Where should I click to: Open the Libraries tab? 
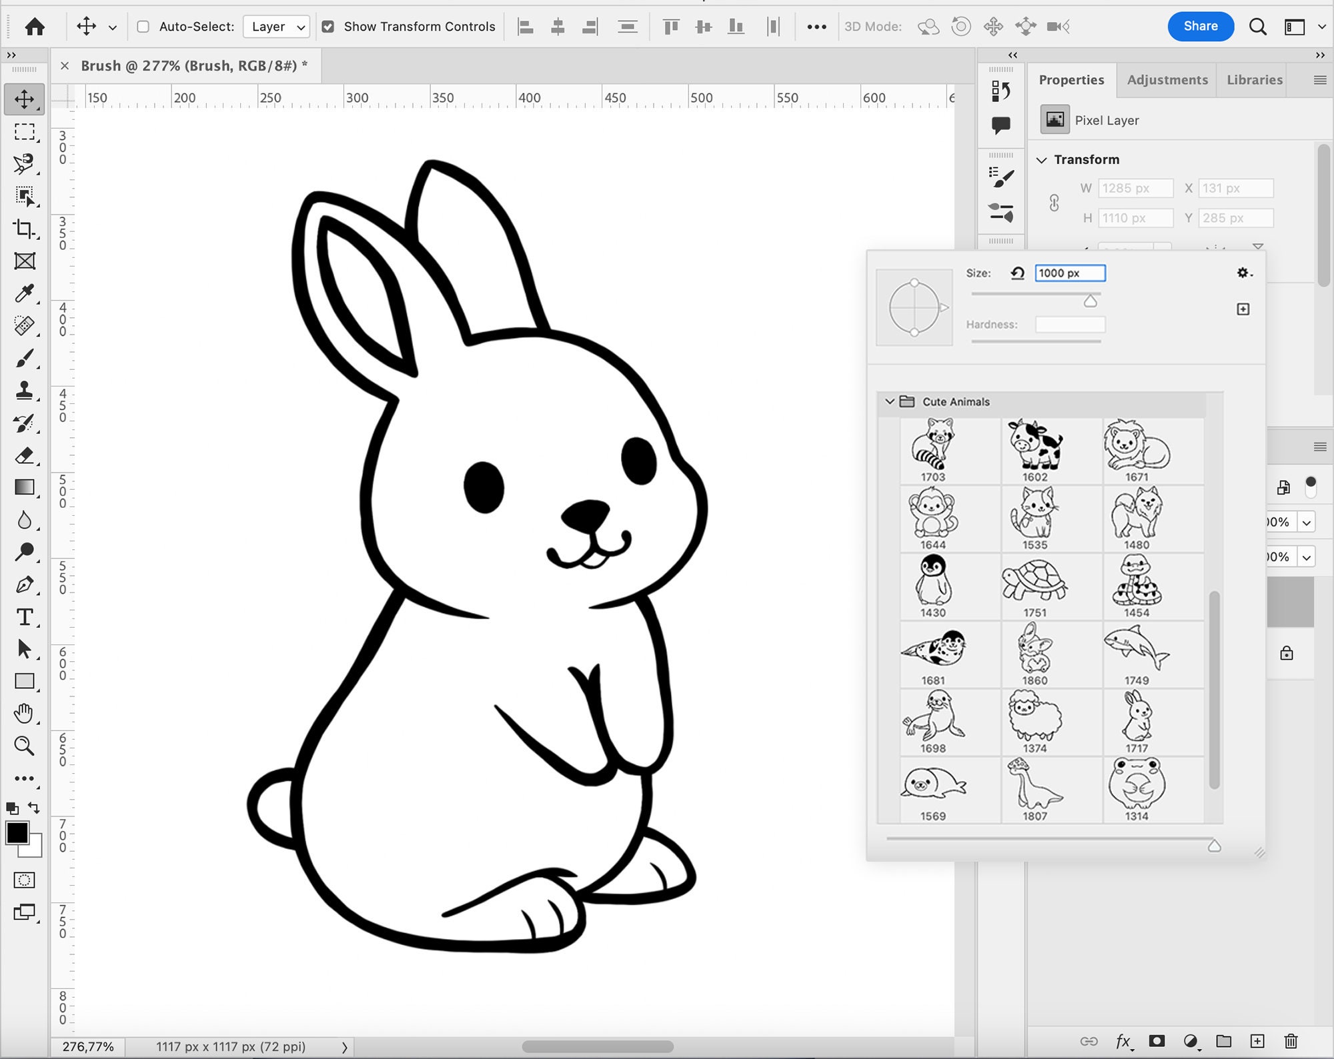[1253, 79]
